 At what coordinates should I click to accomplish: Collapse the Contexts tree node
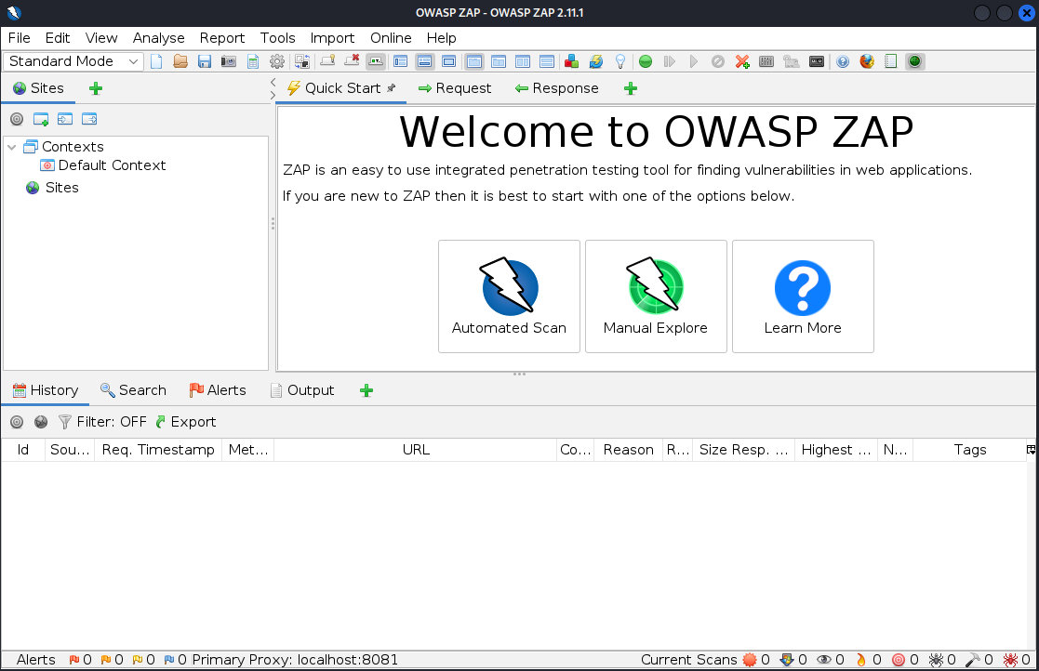point(12,146)
